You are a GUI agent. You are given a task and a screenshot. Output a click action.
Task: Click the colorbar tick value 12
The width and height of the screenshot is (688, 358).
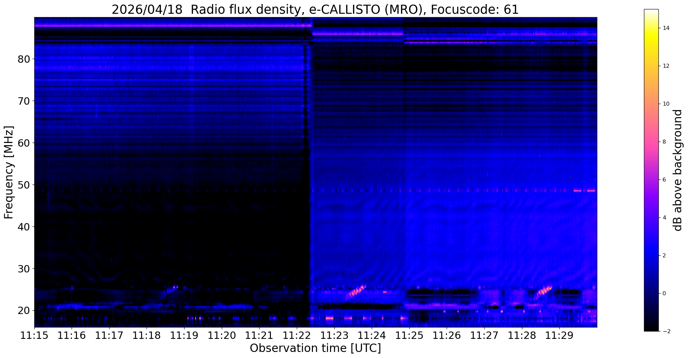665,66
